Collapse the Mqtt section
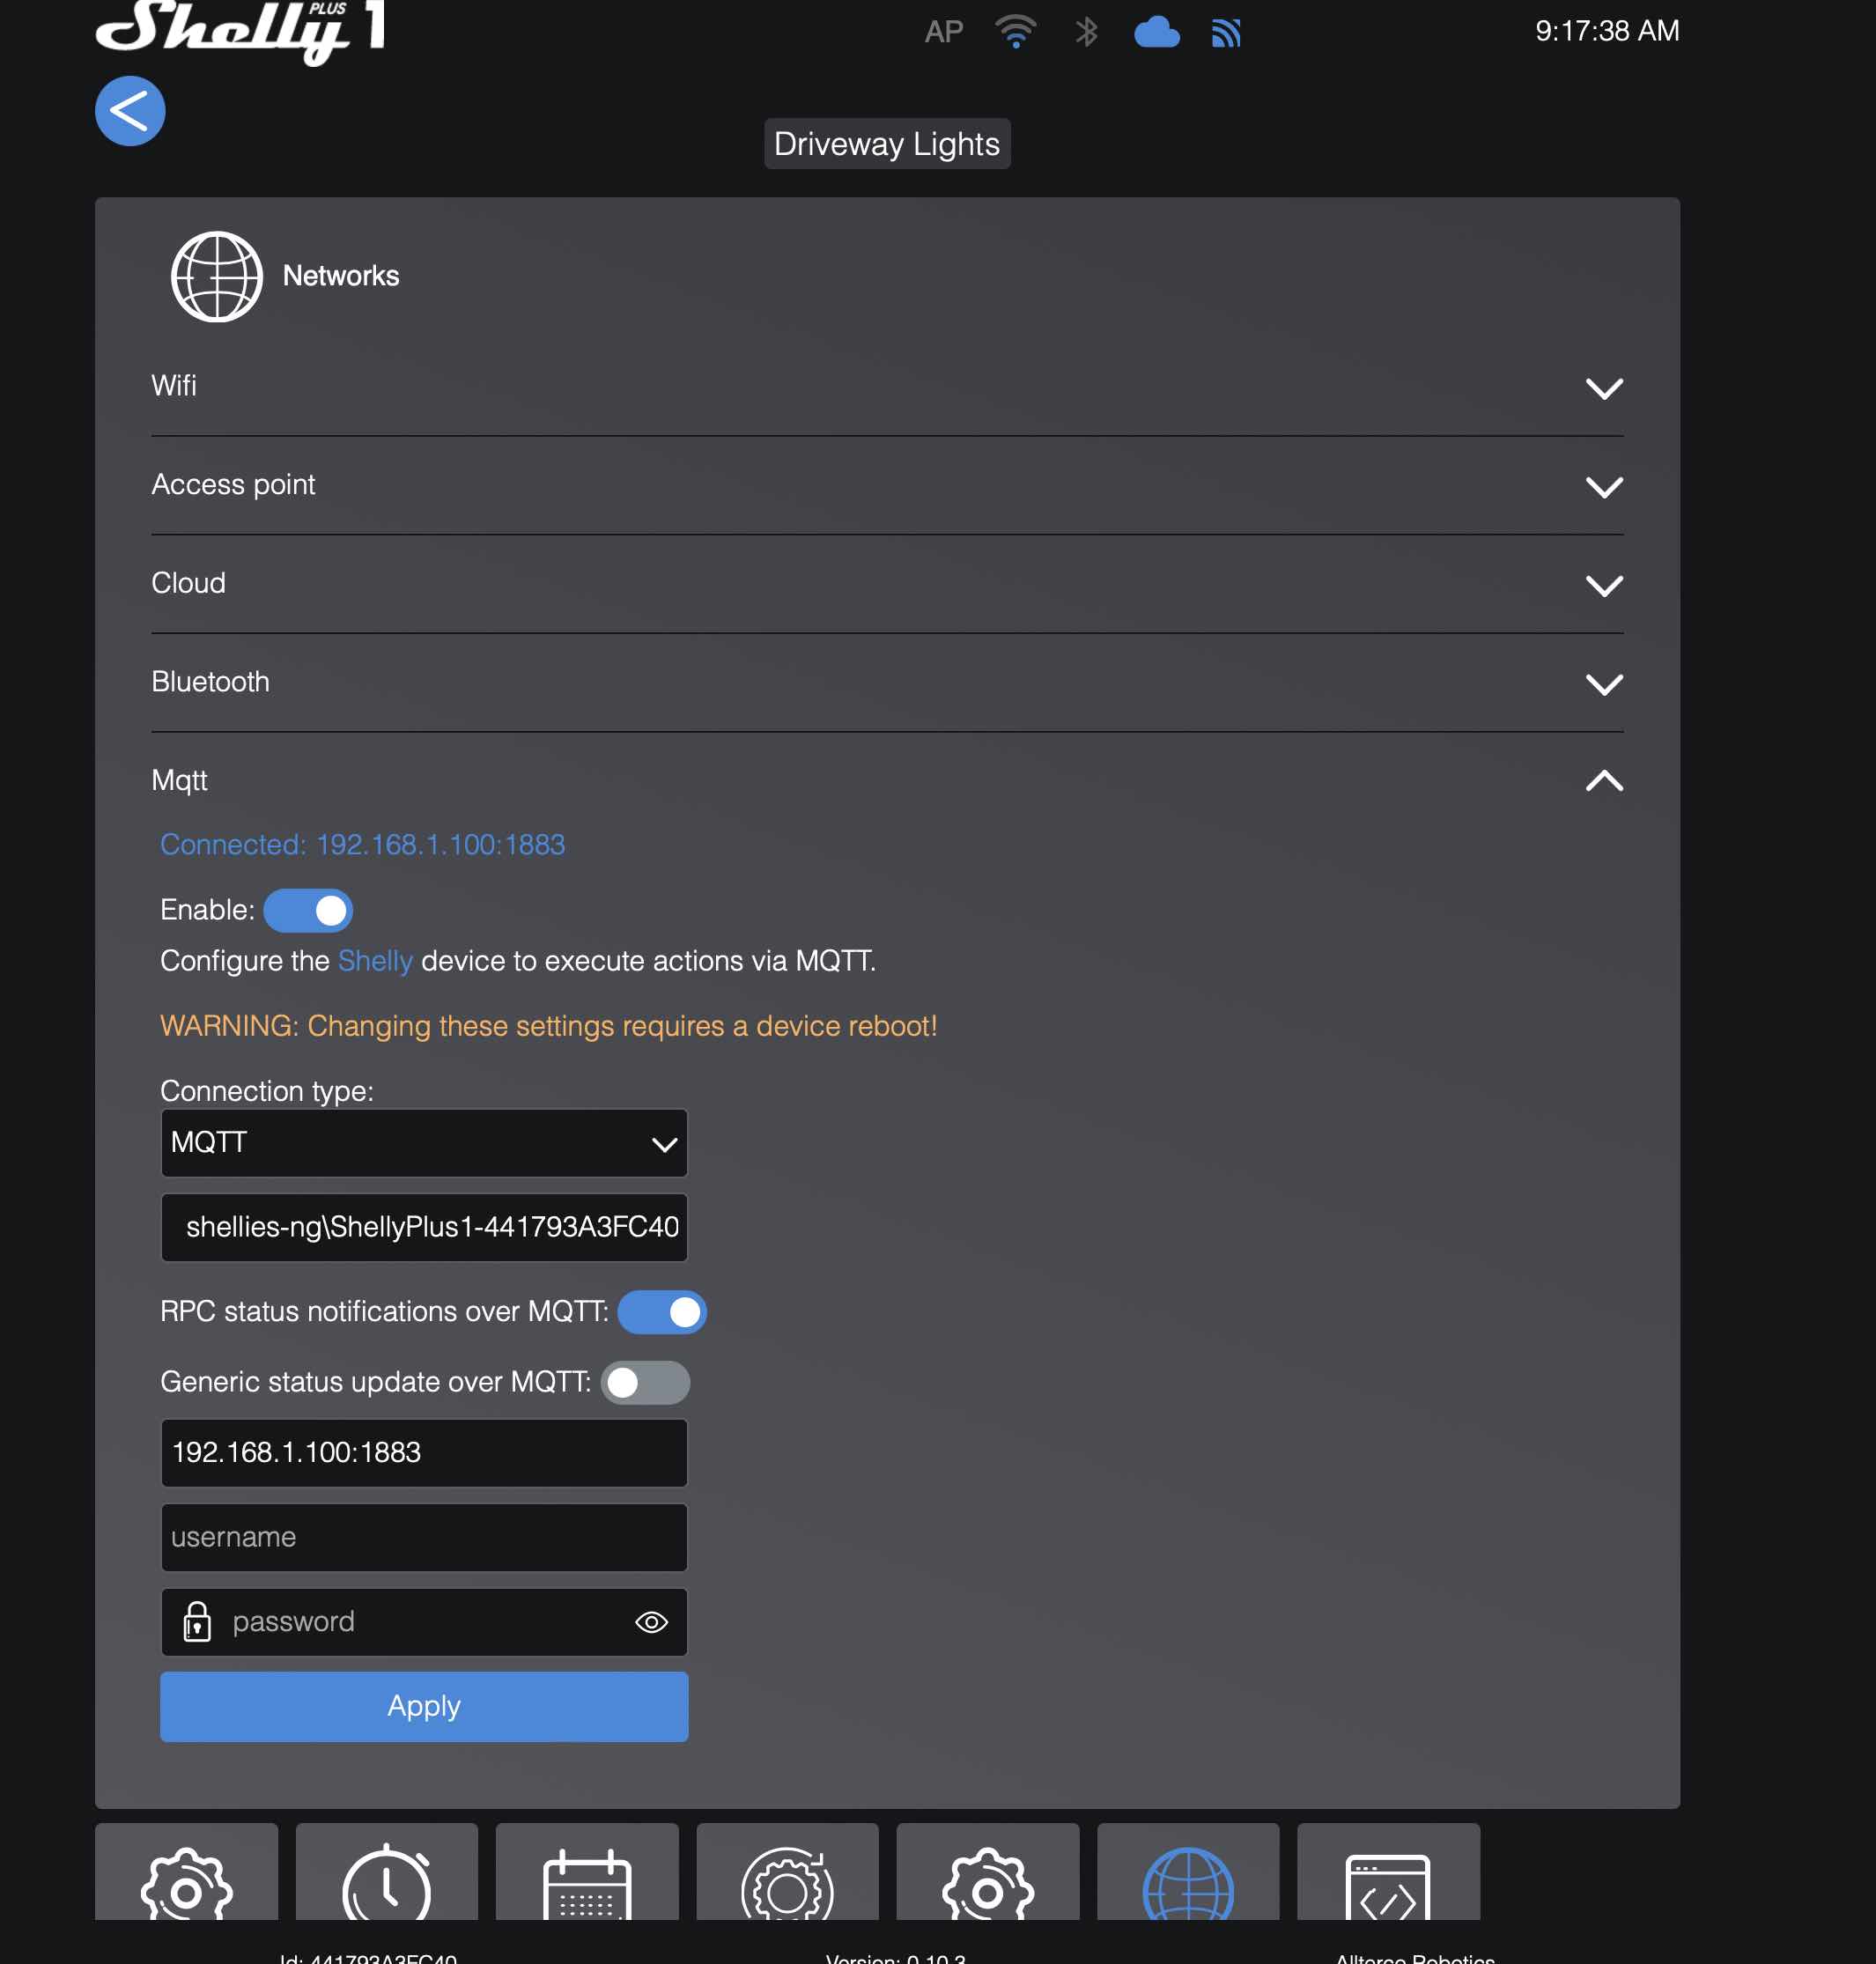Viewport: 1876px width, 1964px height. pos(887,781)
